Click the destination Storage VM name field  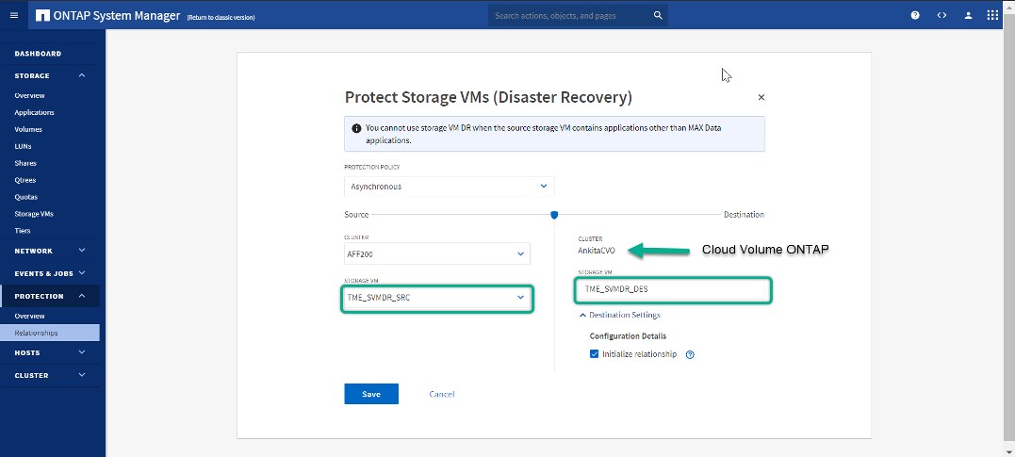click(673, 289)
